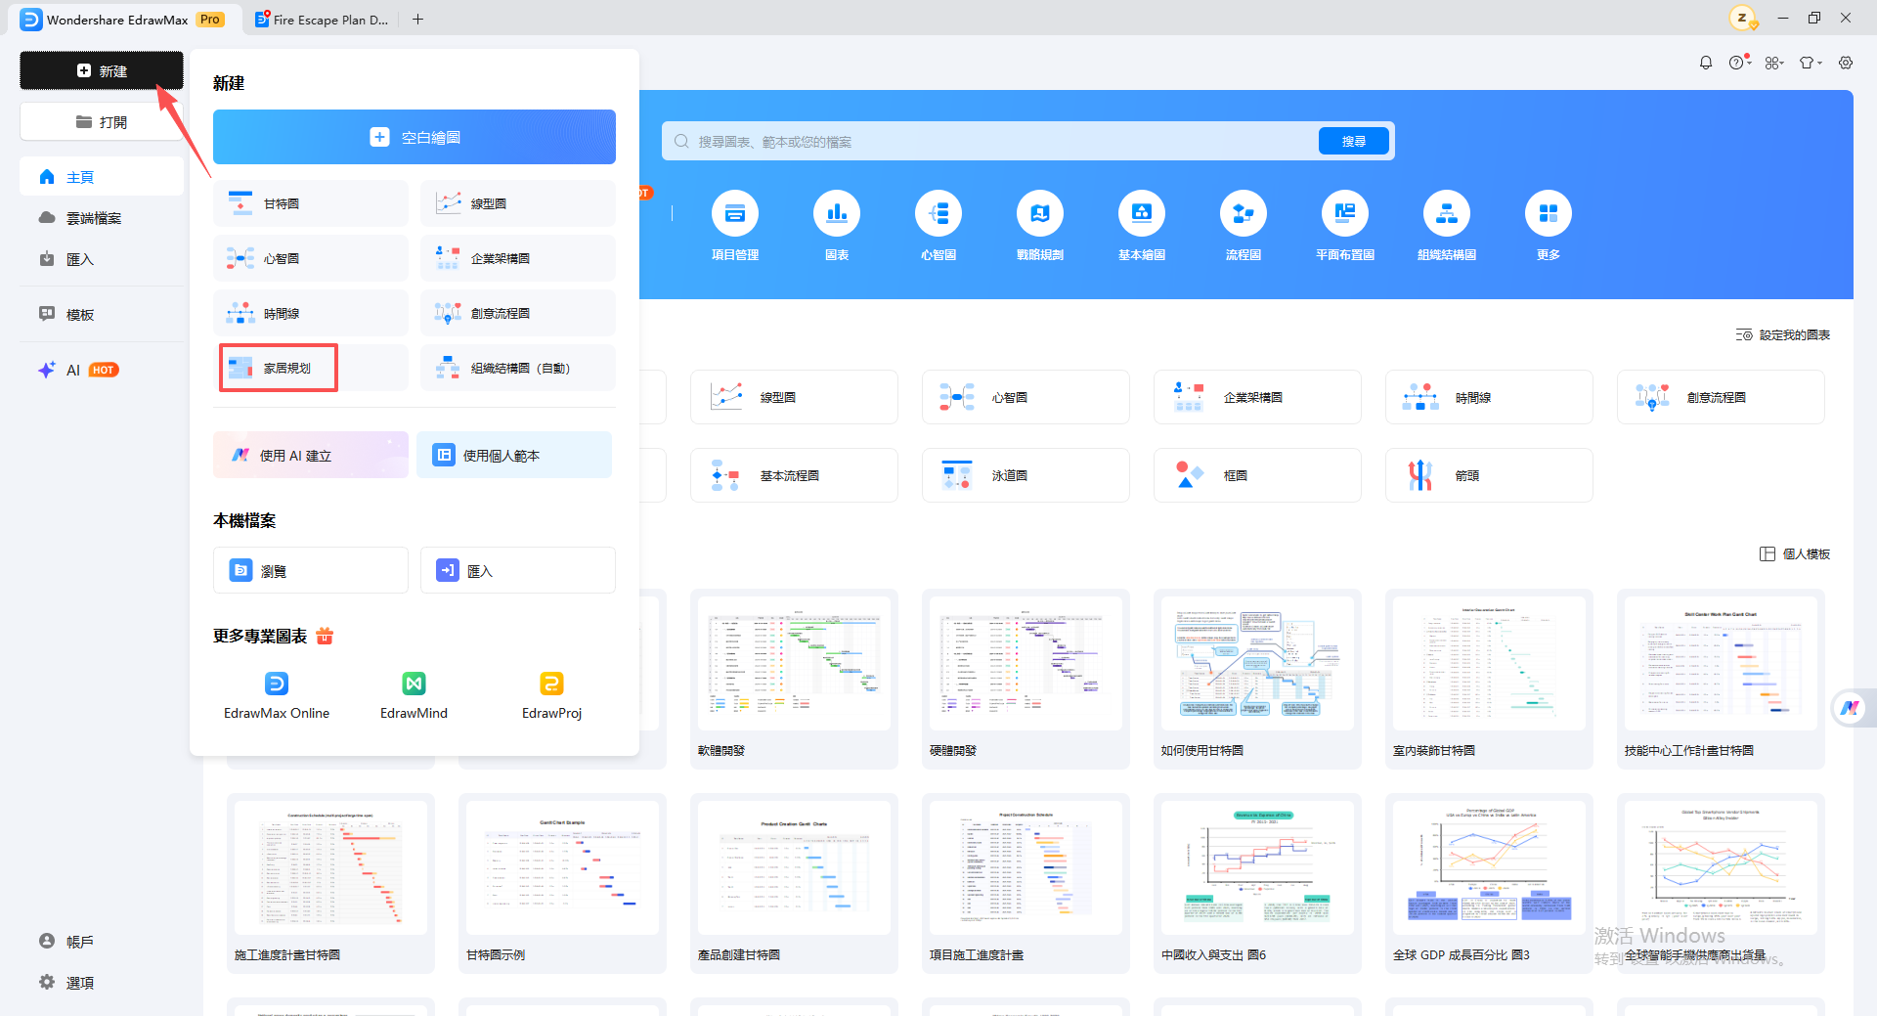Pick 創意流程圖 card in main area

click(x=1721, y=397)
